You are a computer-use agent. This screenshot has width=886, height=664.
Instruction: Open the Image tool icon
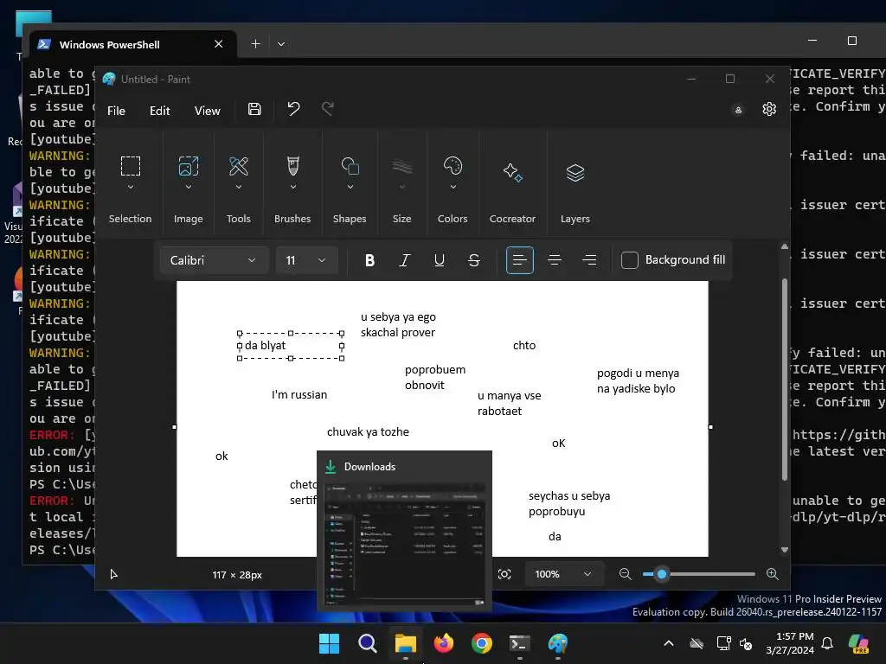click(x=188, y=166)
